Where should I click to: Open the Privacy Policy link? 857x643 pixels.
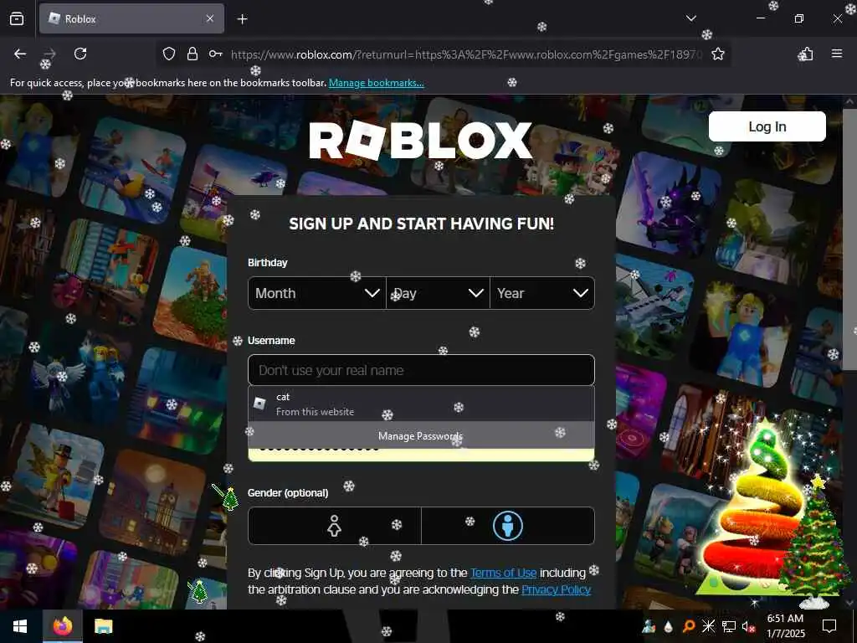tap(556, 589)
